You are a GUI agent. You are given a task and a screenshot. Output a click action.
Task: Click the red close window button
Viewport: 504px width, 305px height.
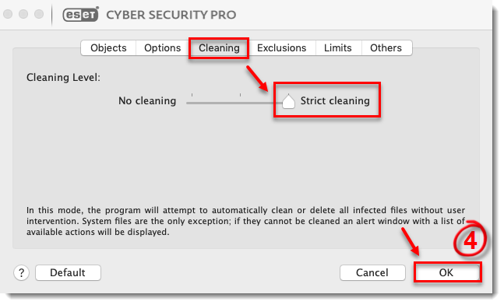(x=7, y=14)
